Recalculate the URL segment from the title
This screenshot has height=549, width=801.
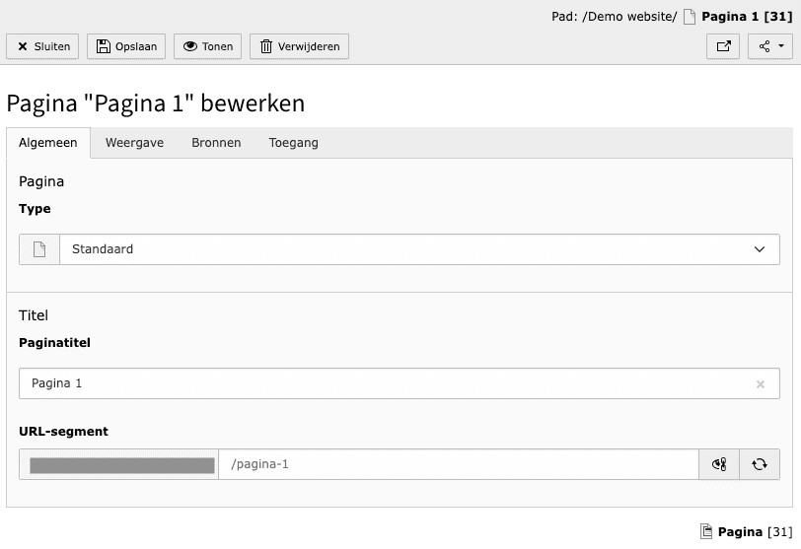[760, 464]
